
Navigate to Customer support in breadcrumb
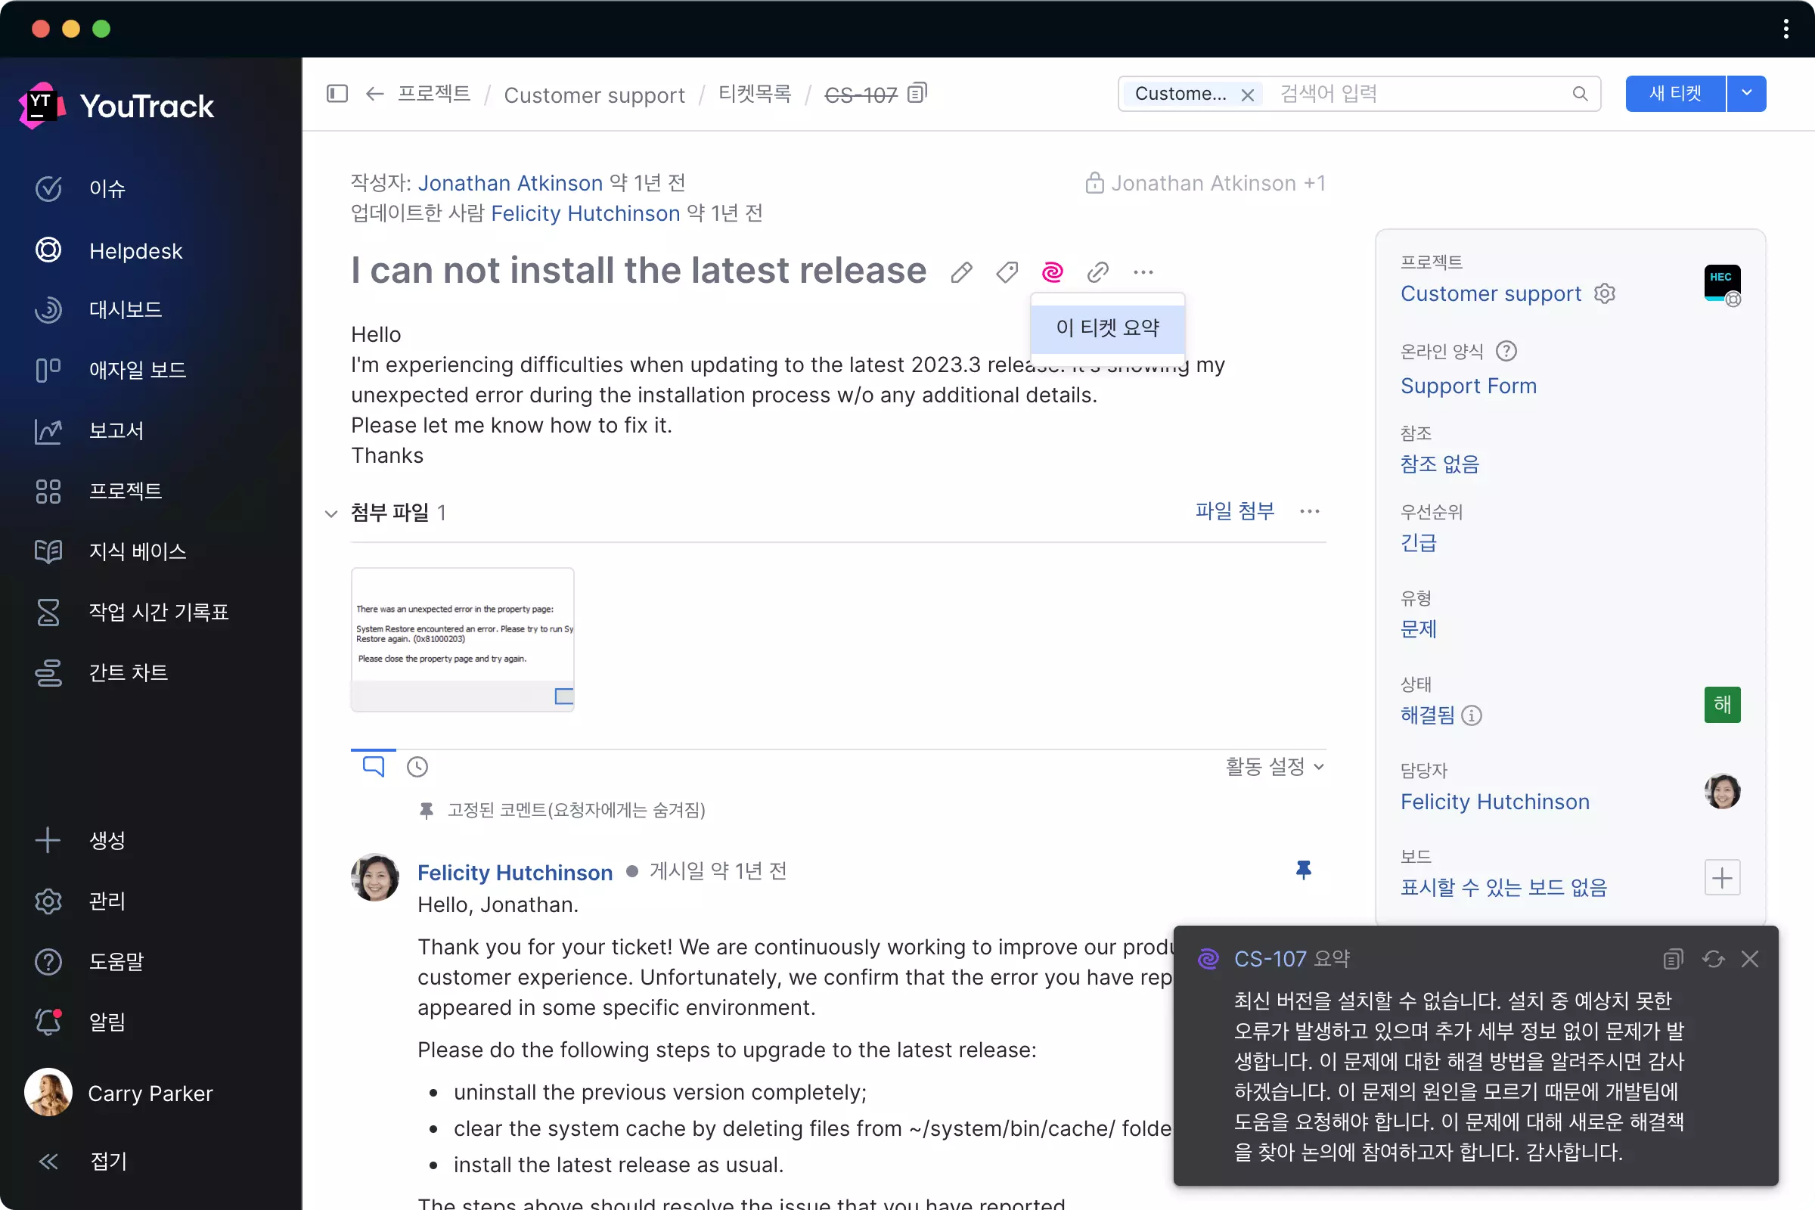pyautogui.click(x=594, y=94)
